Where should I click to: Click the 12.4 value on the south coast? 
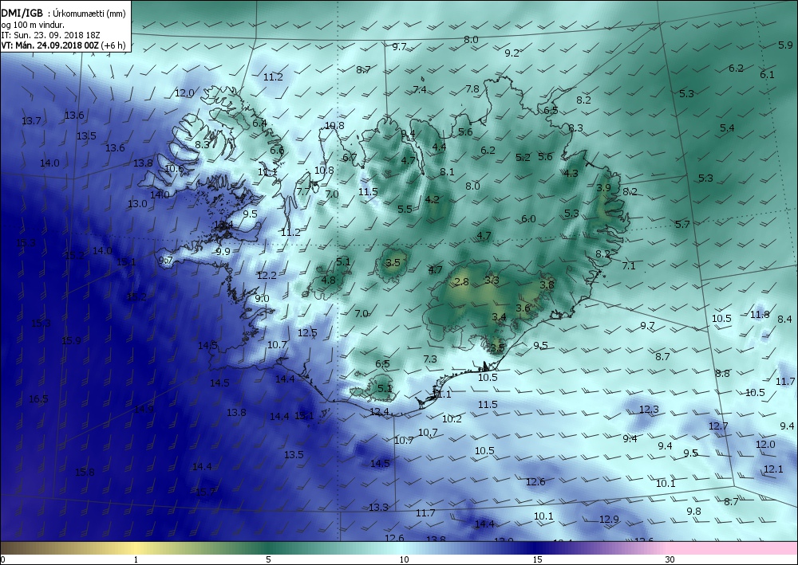pyautogui.click(x=379, y=411)
